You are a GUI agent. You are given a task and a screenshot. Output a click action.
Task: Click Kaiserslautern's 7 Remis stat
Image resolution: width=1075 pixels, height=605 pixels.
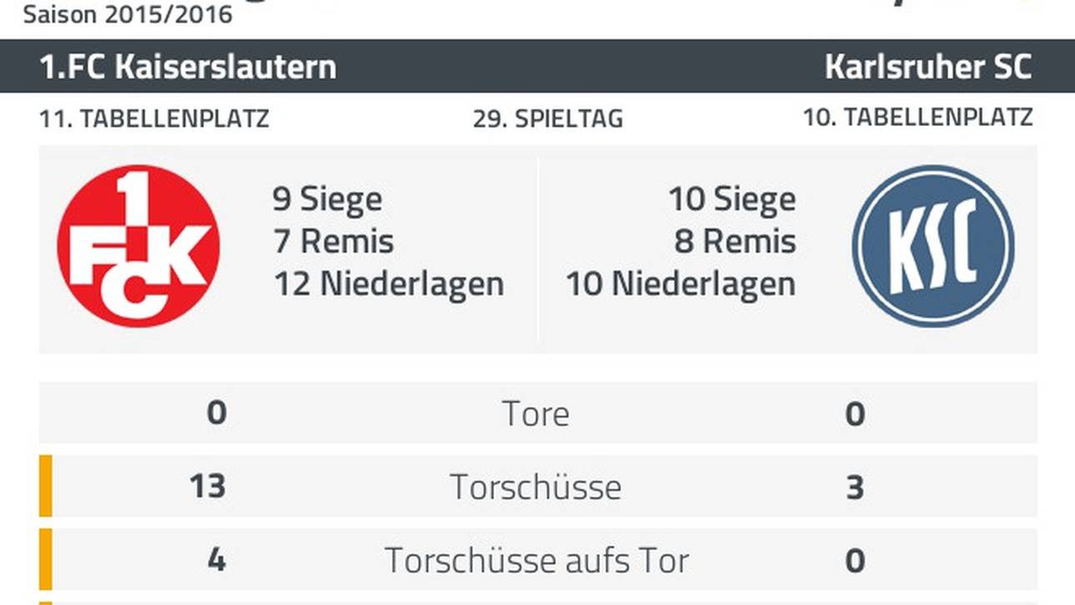pos(333,242)
